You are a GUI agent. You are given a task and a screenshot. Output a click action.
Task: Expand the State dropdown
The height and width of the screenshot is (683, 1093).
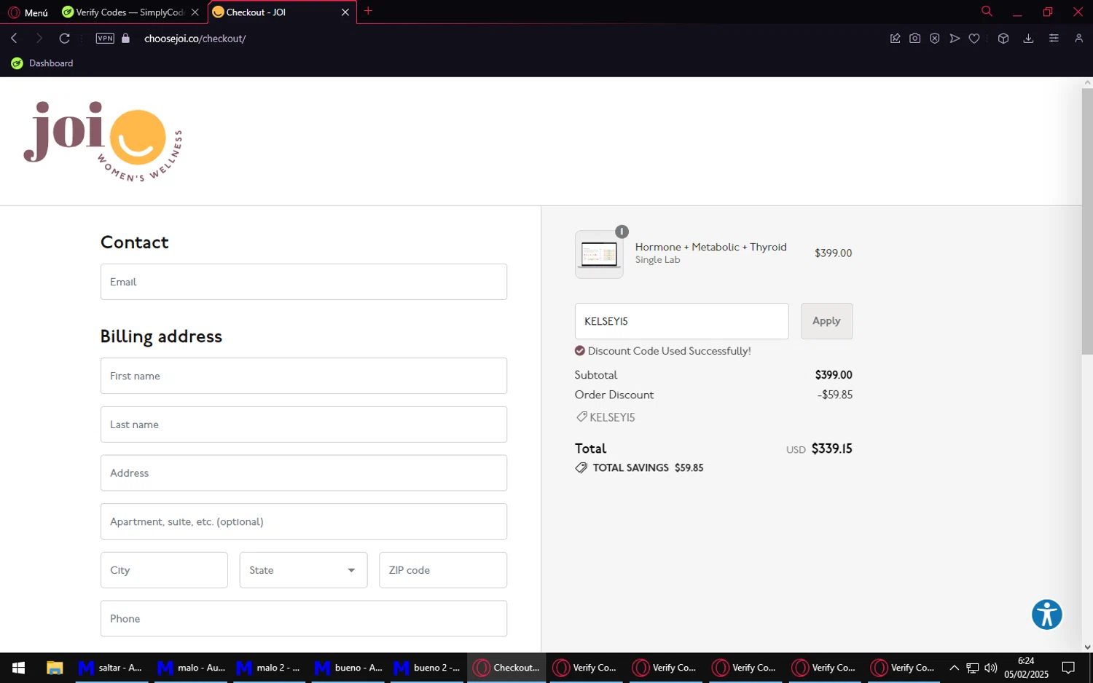coord(303,570)
